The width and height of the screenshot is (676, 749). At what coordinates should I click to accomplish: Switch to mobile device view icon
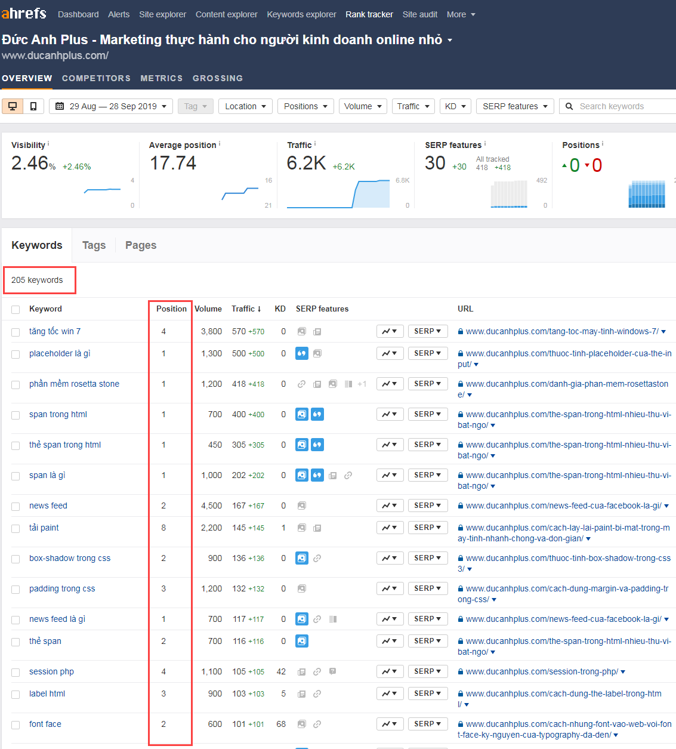[x=33, y=106]
